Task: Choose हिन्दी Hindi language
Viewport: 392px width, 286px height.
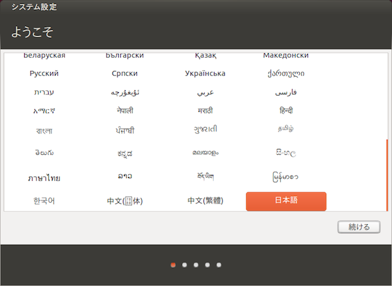Action: (286, 110)
